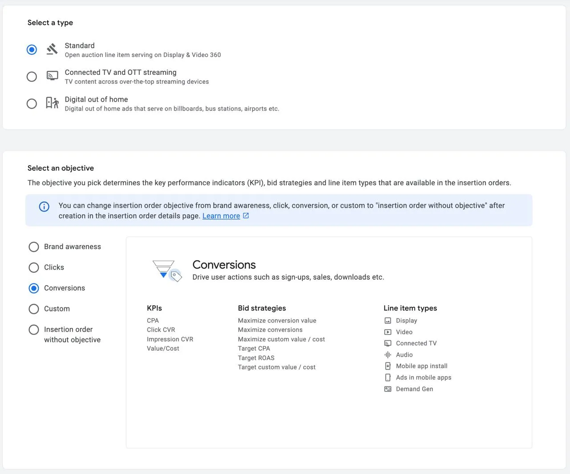
Task: Click the Select an objective heading
Action: (61, 168)
